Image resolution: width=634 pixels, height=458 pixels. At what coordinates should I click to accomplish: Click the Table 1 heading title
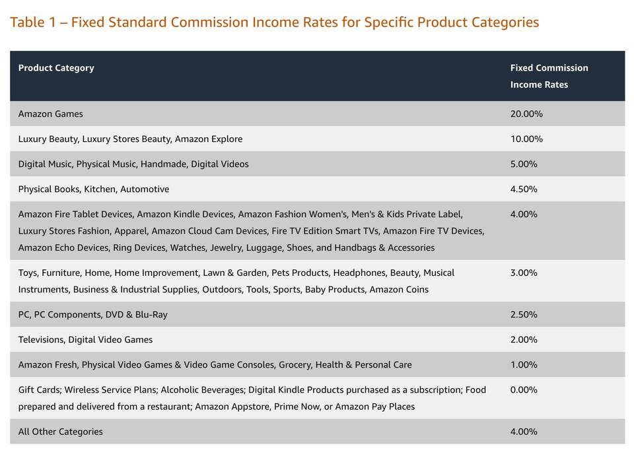point(274,22)
